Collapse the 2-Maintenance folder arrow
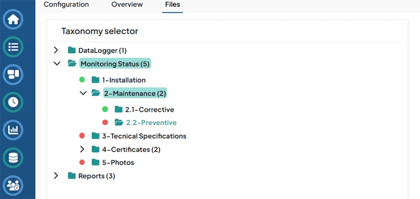Screen dimensions: 420x199 (83, 93)
